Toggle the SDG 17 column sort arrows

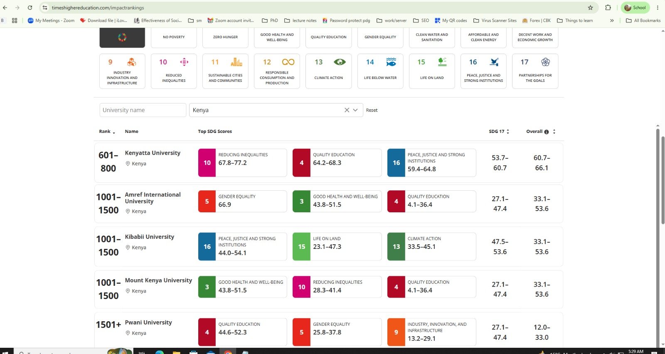pyautogui.click(x=508, y=131)
